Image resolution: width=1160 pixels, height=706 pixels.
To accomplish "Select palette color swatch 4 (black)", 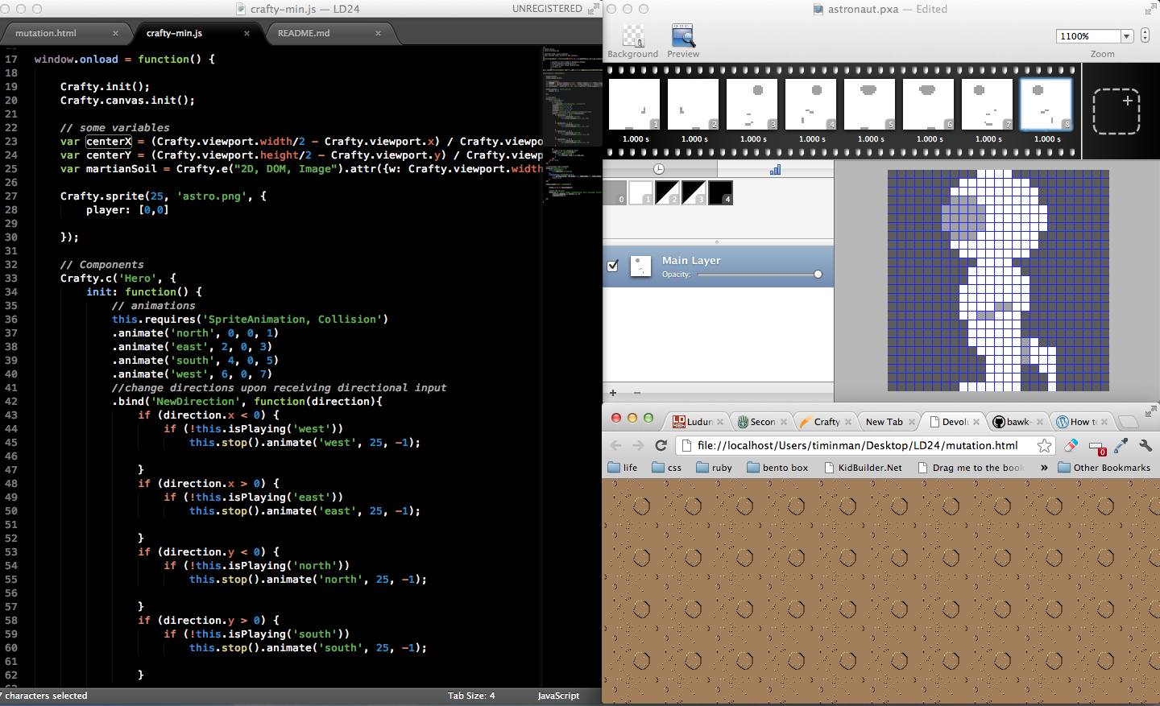I will (720, 192).
